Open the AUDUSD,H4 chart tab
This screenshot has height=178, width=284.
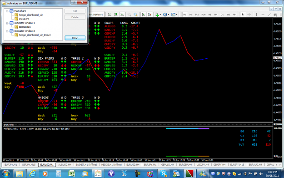65,165
